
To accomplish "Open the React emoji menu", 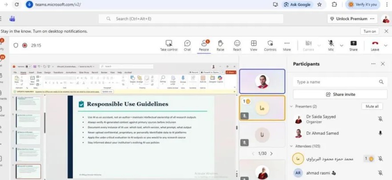I will coord(237,45).
